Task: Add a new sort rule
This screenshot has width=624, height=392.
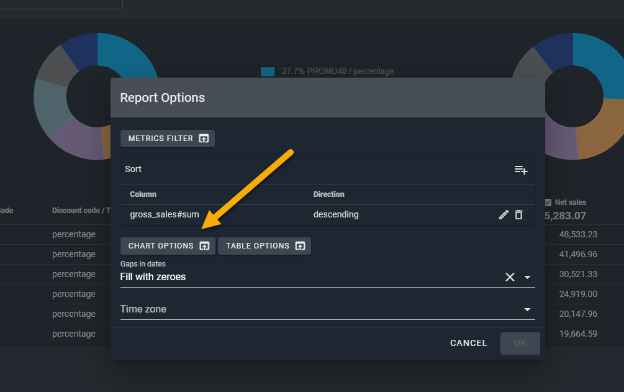Action: pos(520,170)
